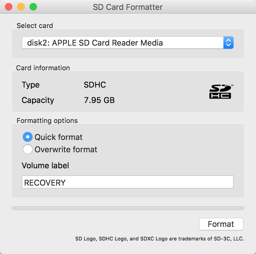Click the empty formatting progress bar
This screenshot has width=256, height=254.
coord(128,208)
